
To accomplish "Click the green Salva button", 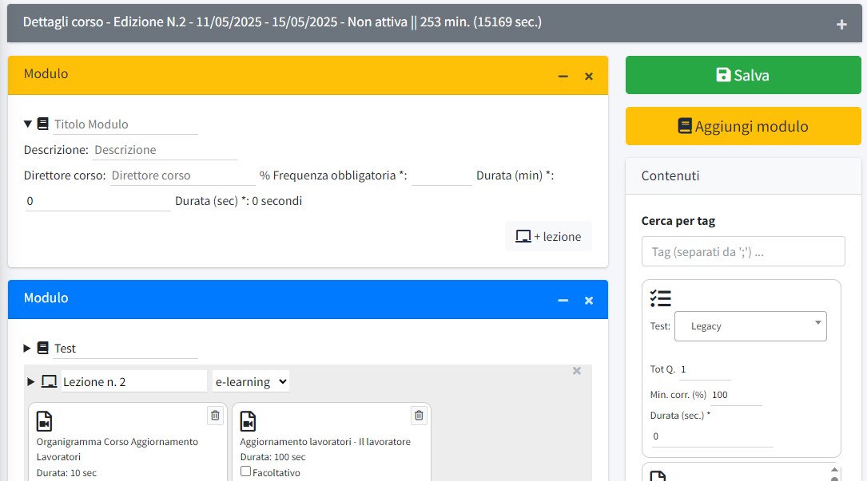I will coord(743,75).
